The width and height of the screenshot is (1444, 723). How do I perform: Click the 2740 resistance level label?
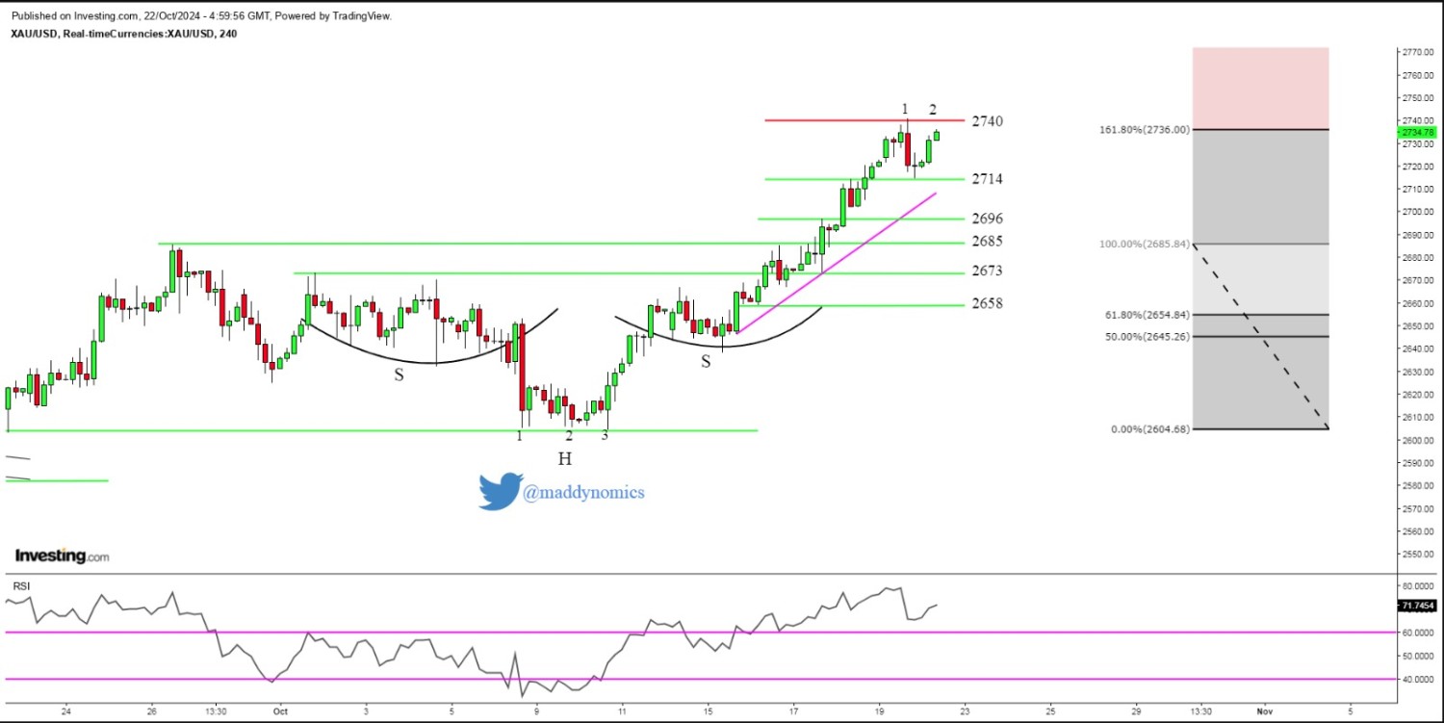click(987, 121)
